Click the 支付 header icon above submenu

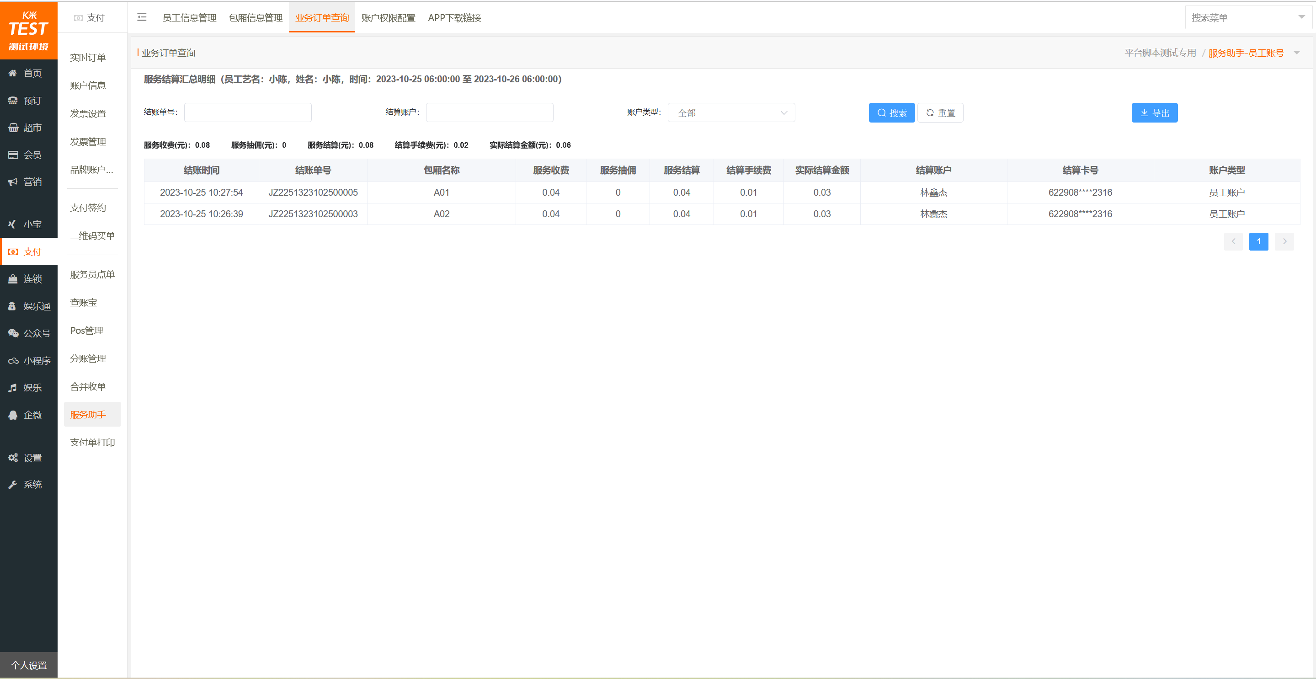pos(78,18)
